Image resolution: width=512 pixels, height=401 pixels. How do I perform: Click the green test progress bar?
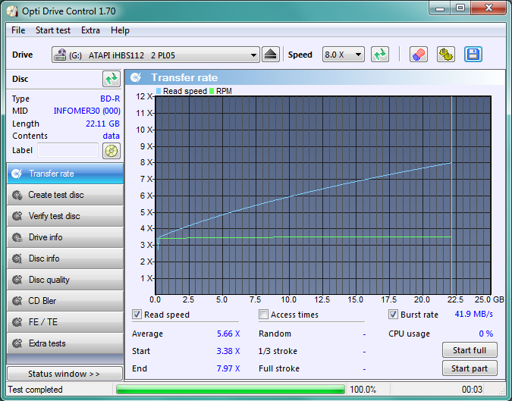(230, 390)
